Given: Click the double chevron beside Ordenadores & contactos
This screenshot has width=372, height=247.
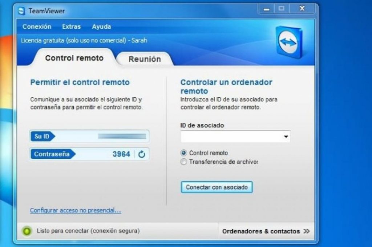Looking at the screenshot, I should coord(307,231).
